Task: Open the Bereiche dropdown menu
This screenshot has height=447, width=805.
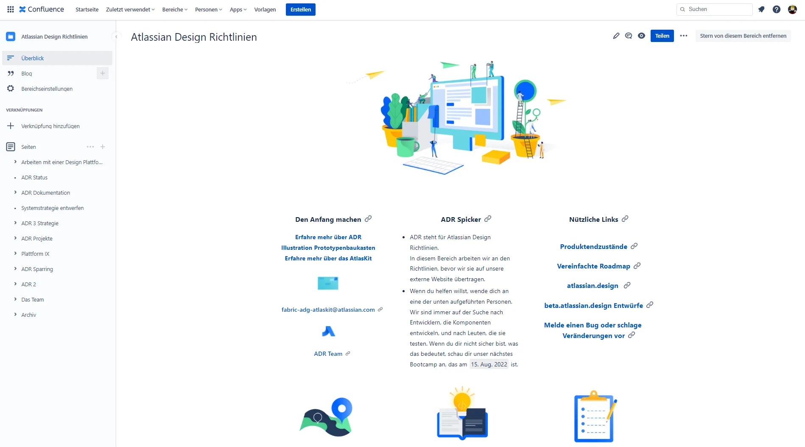Action: click(175, 9)
